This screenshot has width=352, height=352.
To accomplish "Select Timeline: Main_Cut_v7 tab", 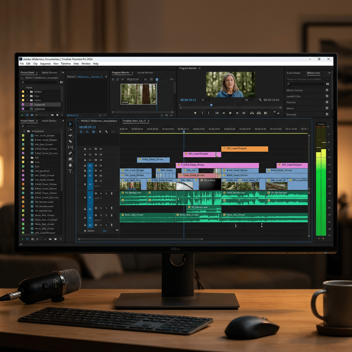I will [x=134, y=121].
